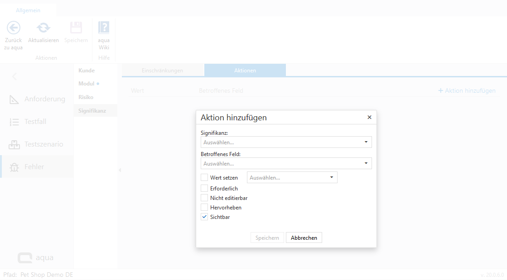Click the Abbrechen button
The image size is (507, 280).
pos(304,237)
